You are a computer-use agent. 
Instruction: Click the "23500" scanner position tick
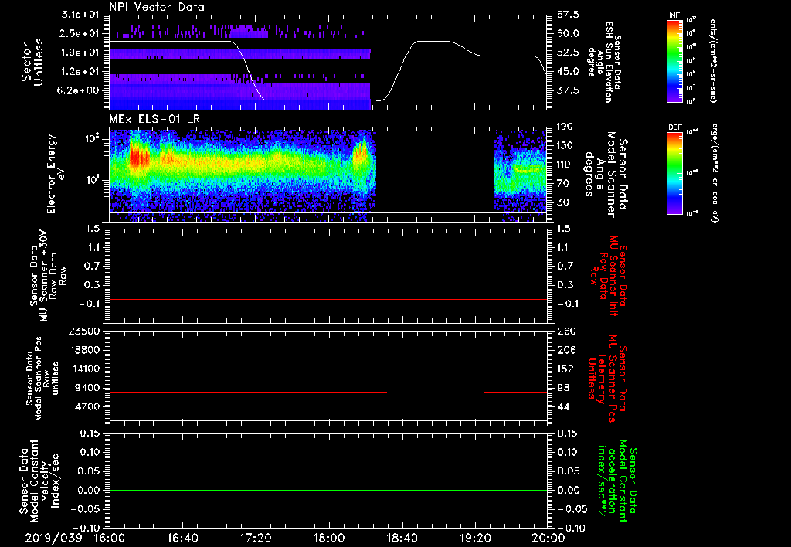click(x=83, y=331)
